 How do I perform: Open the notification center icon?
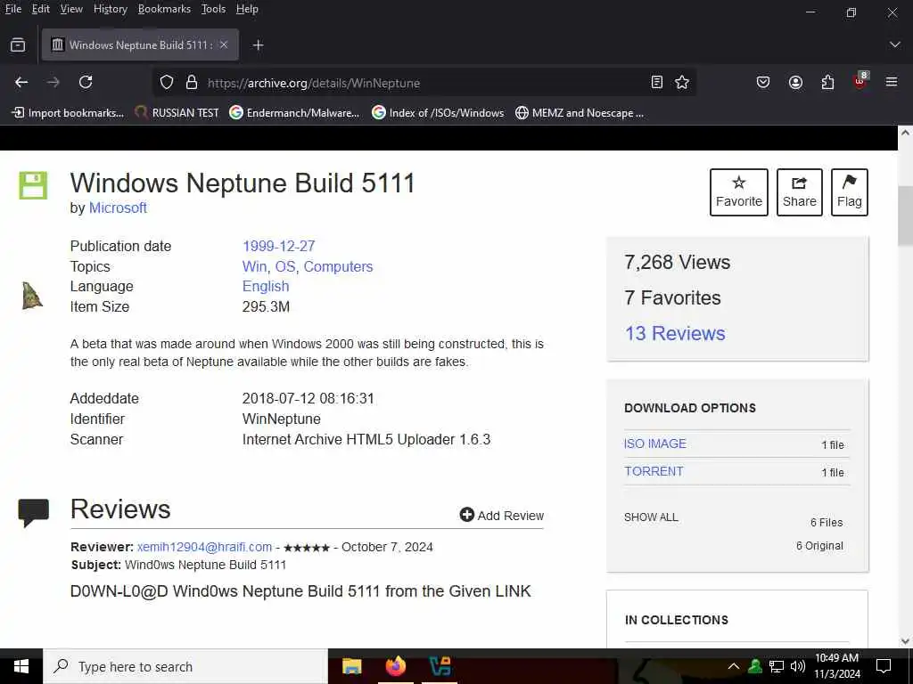[884, 666]
